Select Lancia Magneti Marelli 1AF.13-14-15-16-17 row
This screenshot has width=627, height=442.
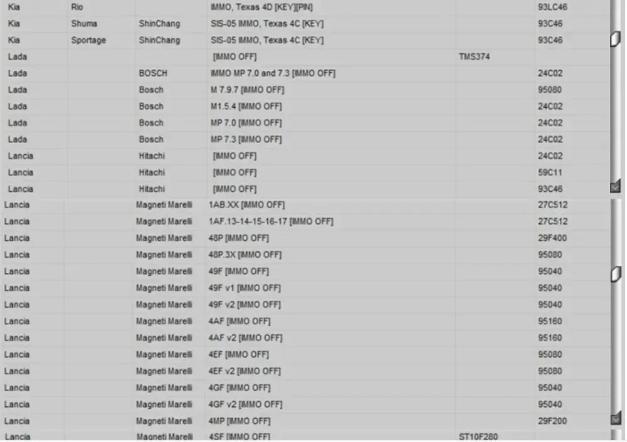[x=305, y=221]
